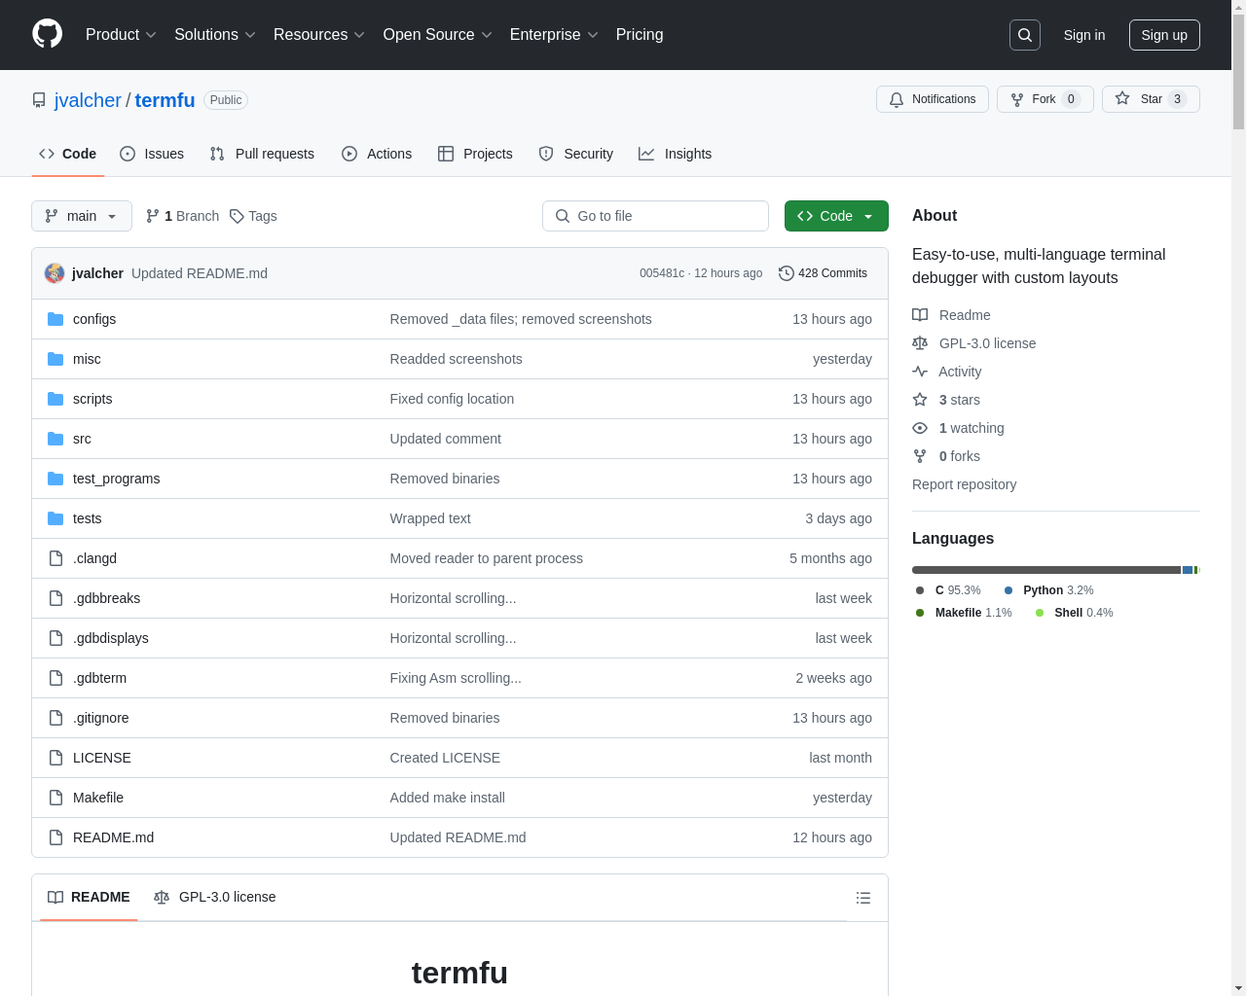Click the page vertical scrollbar
This screenshot has height=996, width=1246.
(x=1238, y=498)
